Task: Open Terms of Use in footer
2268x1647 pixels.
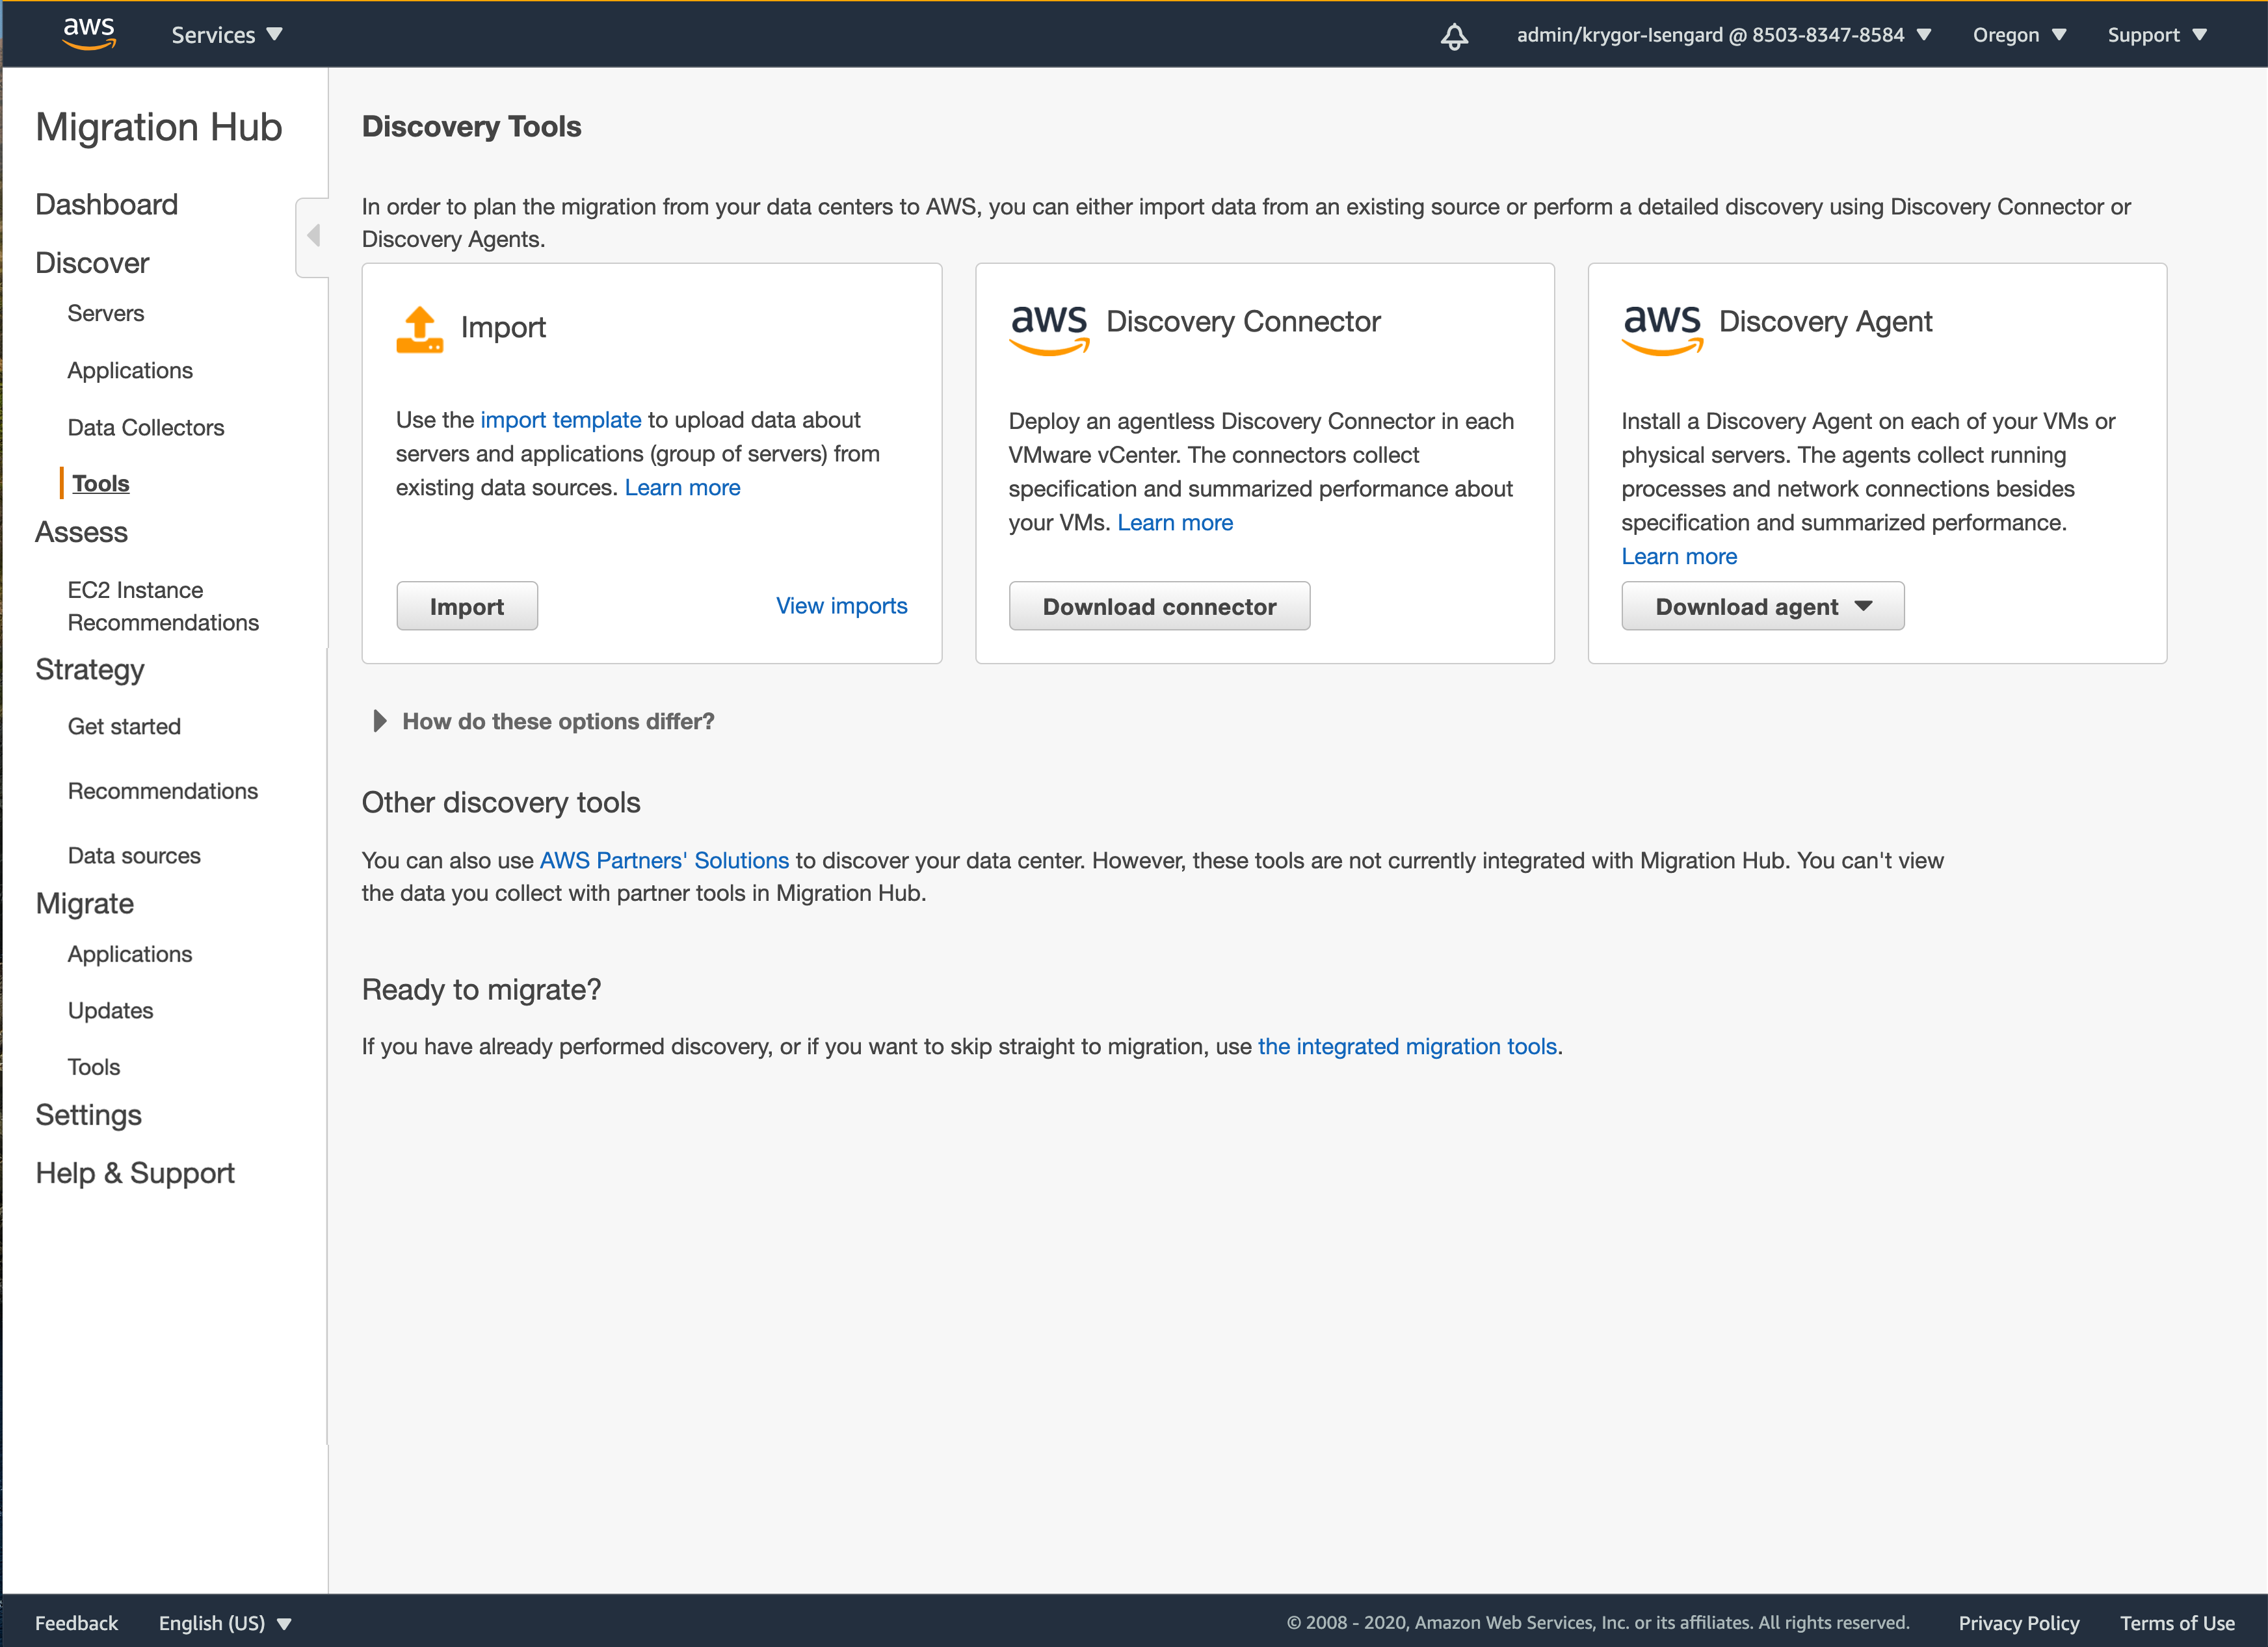Action: [x=2177, y=1623]
